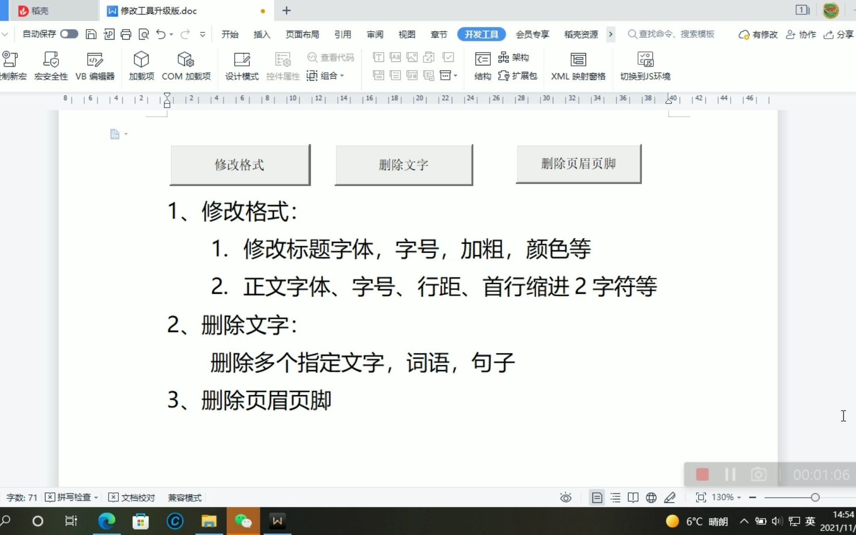Enable eye-protection mode in the status bar
Viewport: 856px width, 535px height.
click(565, 497)
